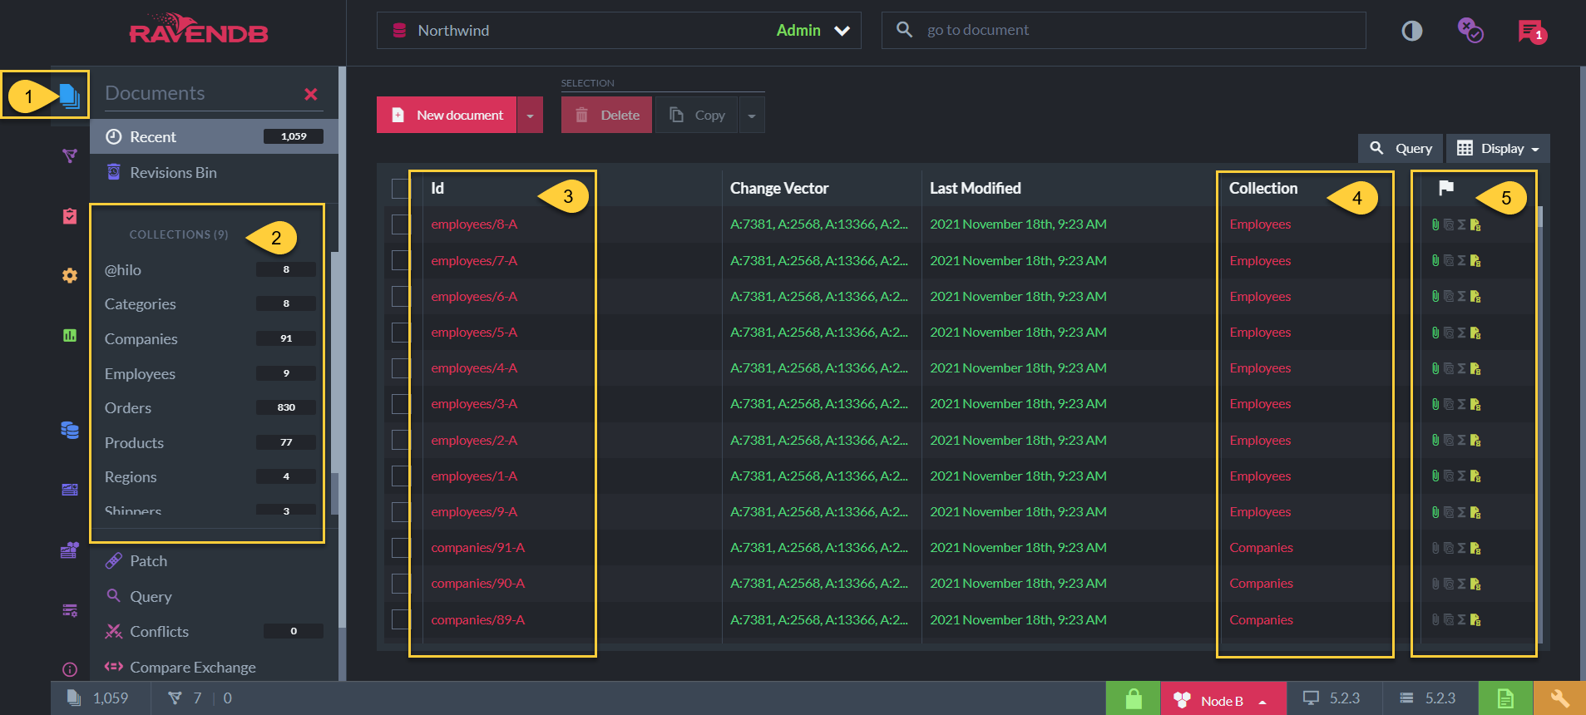Click the go to document search field
The width and height of the screenshot is (1586, 715).
(1124, 30)
